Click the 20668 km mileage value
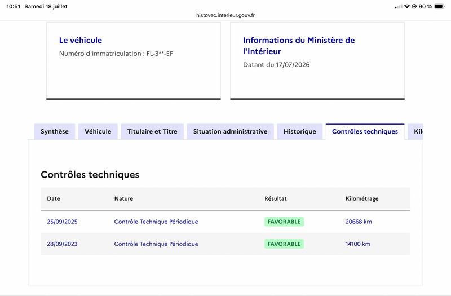The height and width of the screenshot is (296, 451). click(x=359, y=222)
